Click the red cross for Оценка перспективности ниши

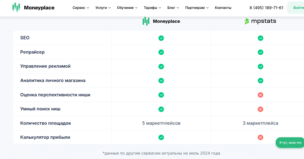coord(260,95)
